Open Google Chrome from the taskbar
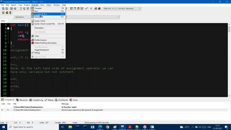 coord(108,127)
